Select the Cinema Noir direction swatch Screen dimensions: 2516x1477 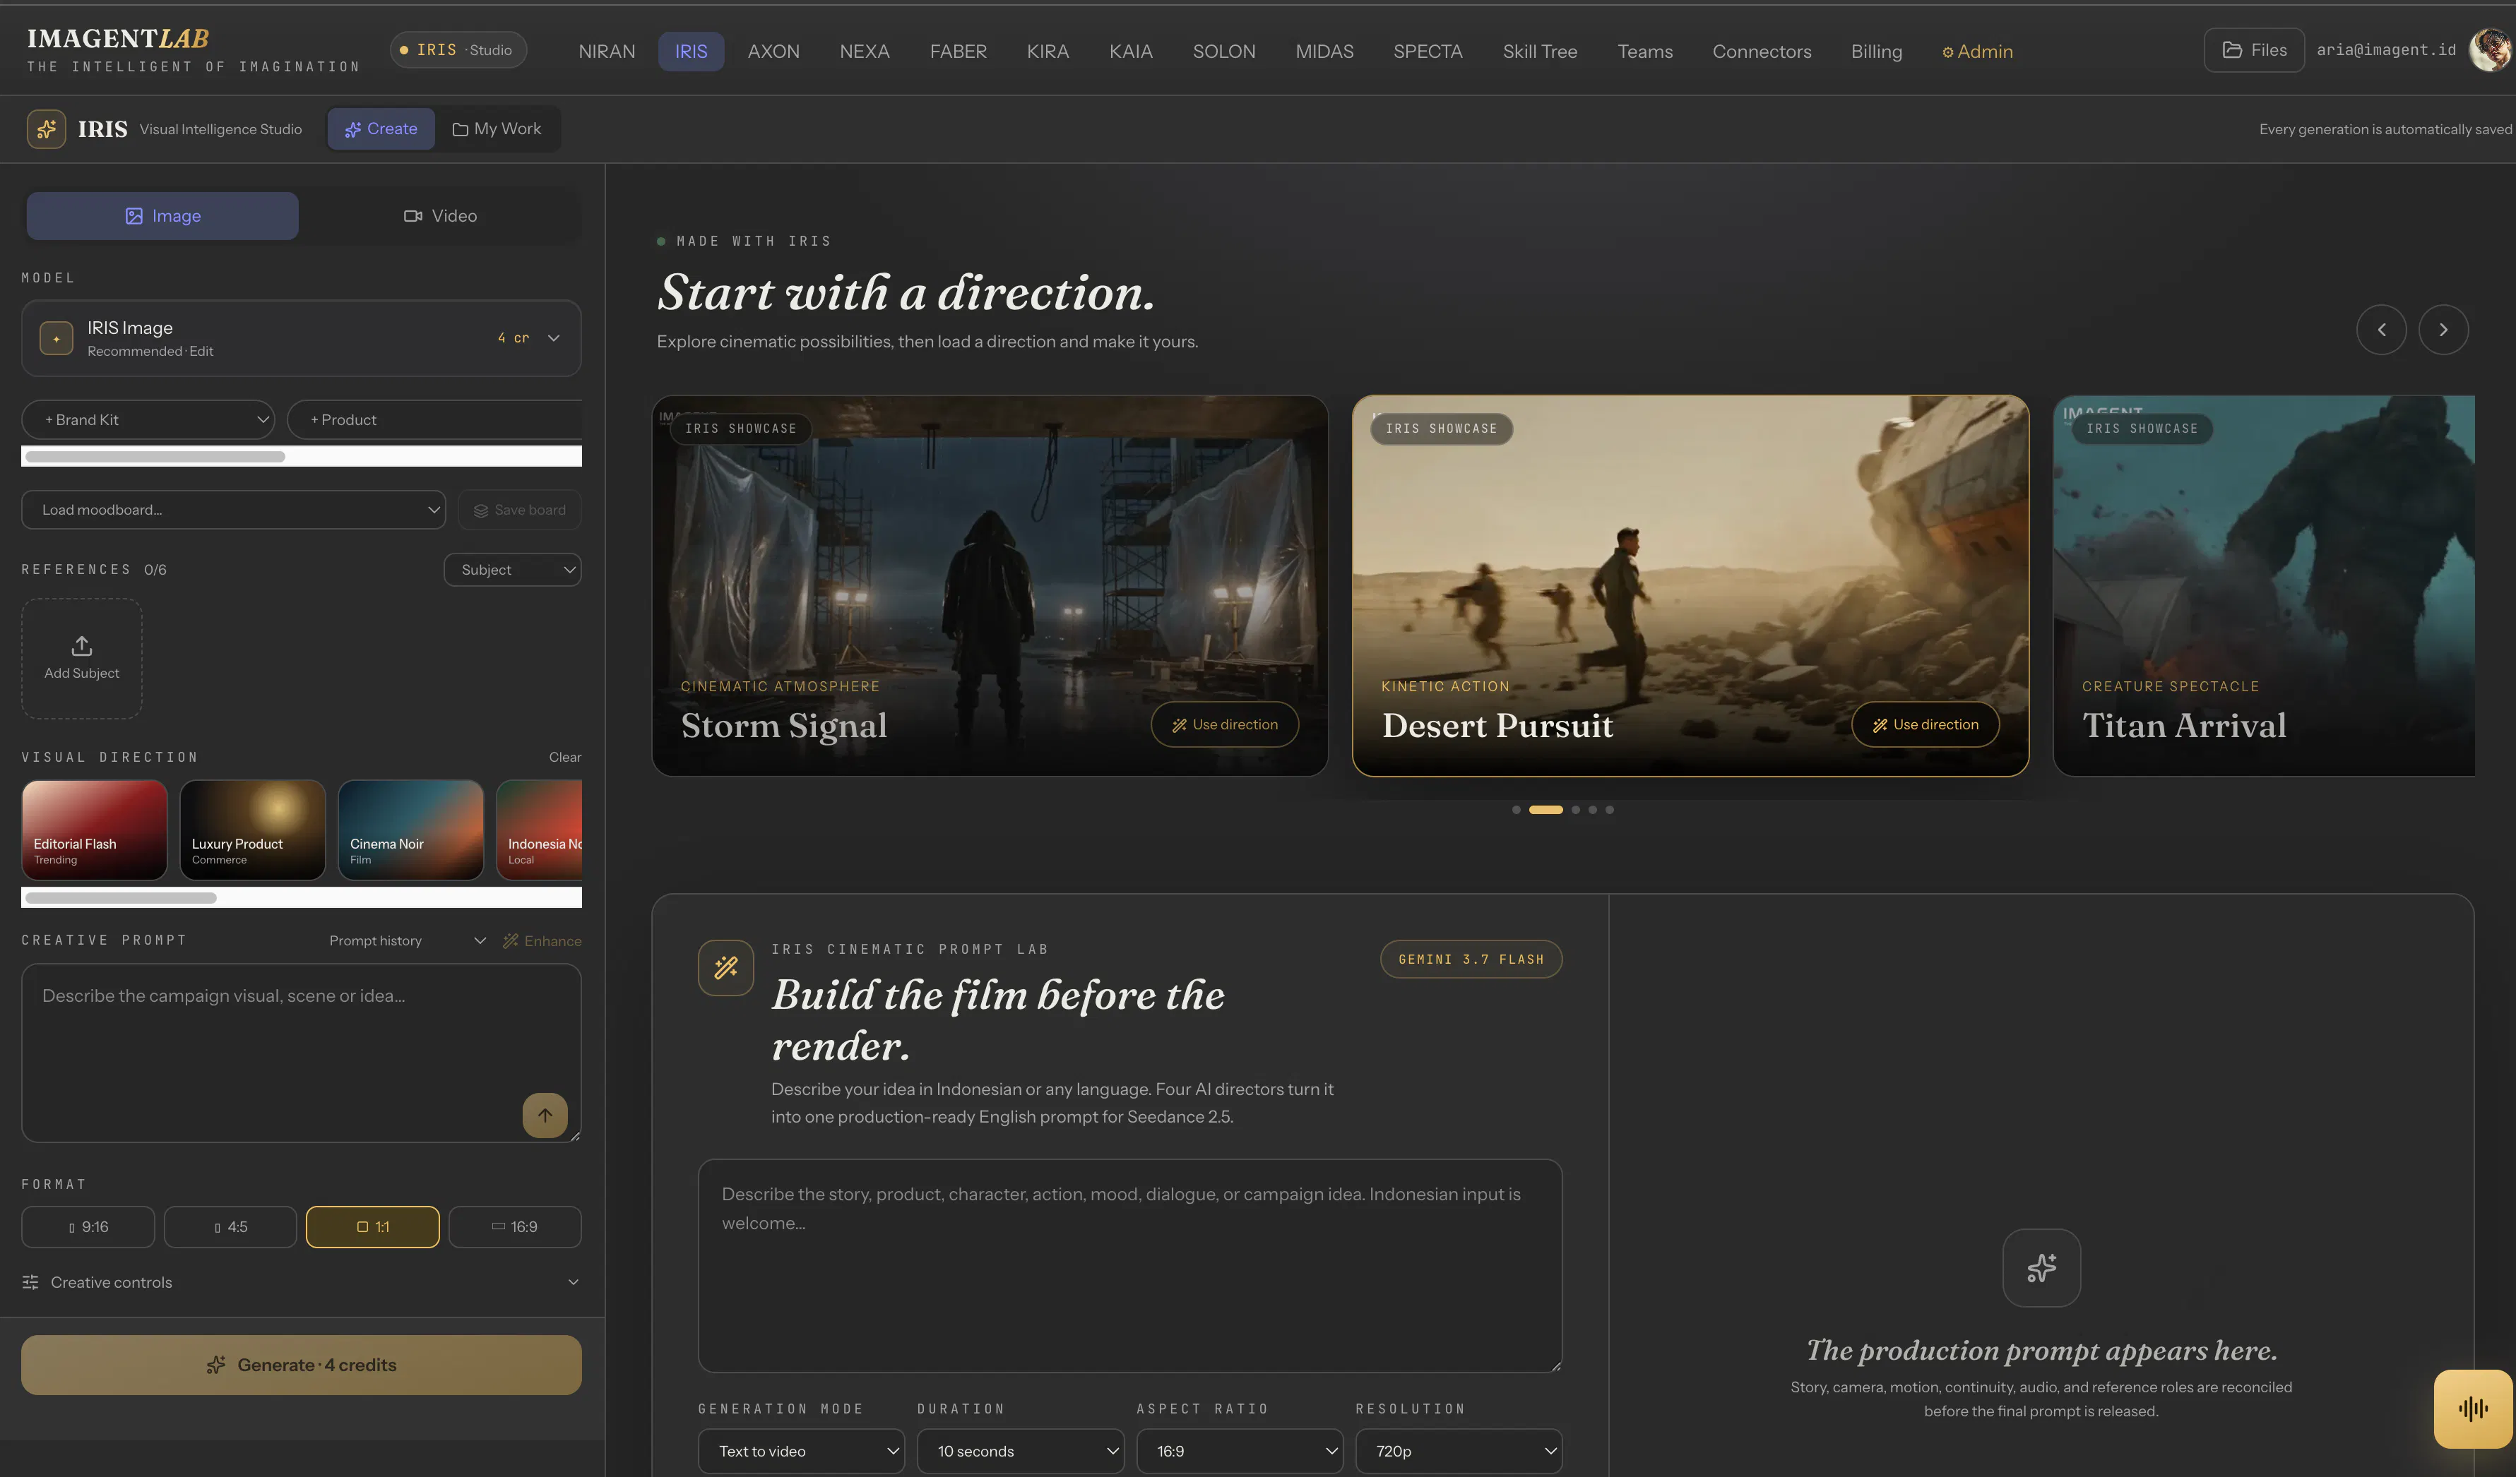pos(410,830)
